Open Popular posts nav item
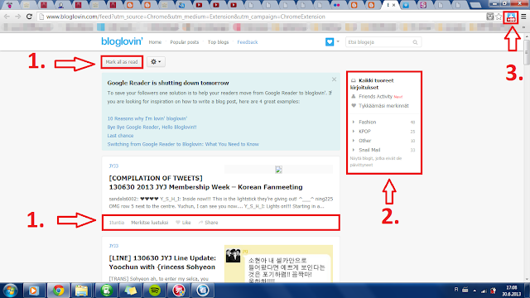This screenshot has width=530, height=298. point(184,42)
